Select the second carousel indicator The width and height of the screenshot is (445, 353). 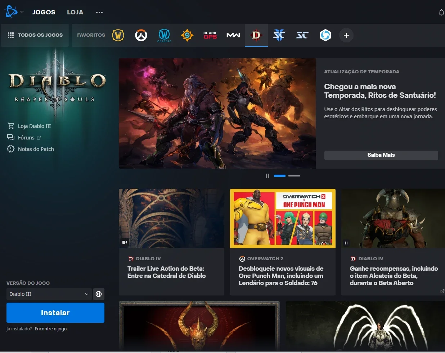294,176
